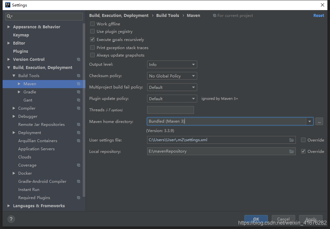
Task: Open Application Servers settings
Action: pos(36,149)
